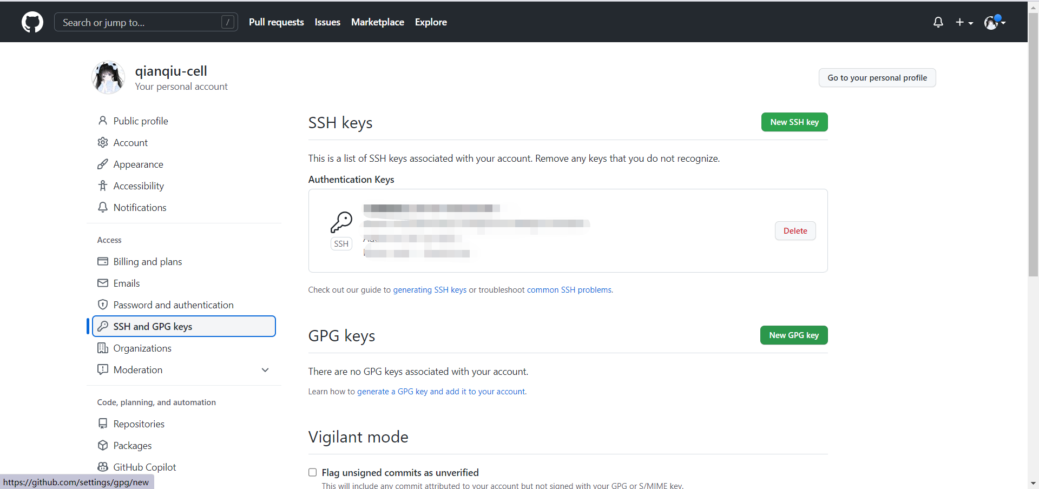The image size is (1039, 489).
Task: Enable Flag unsigned commits as unverified
Action: coord(313,472)
